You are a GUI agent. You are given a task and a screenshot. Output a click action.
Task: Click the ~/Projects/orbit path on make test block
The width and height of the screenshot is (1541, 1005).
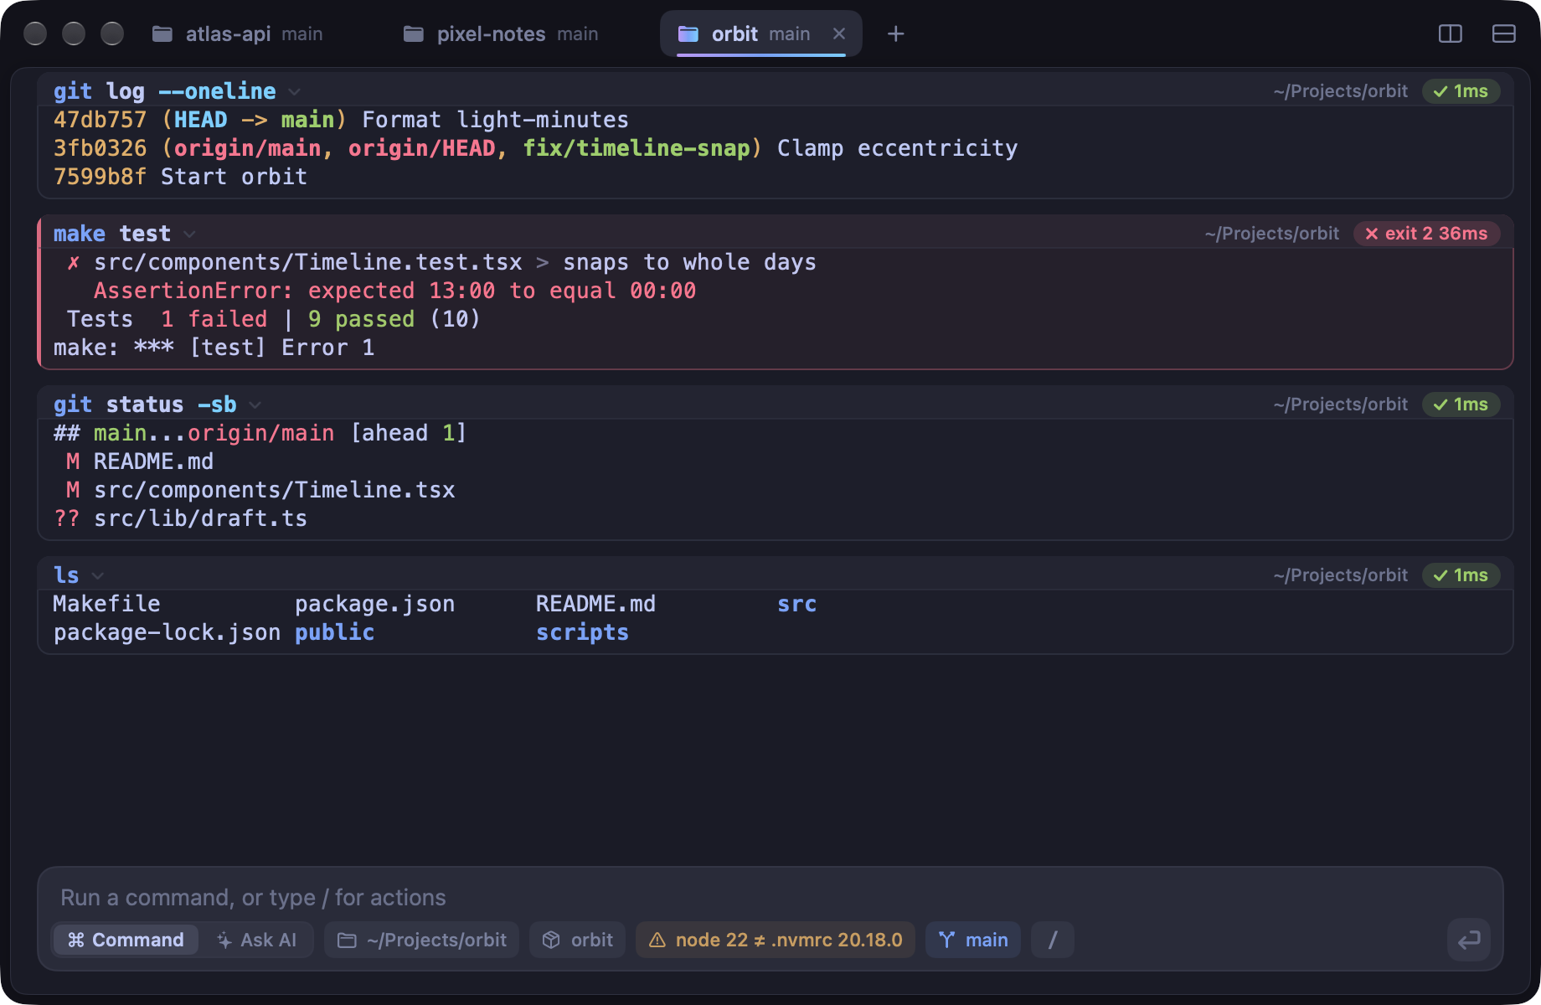(1272, 234)
